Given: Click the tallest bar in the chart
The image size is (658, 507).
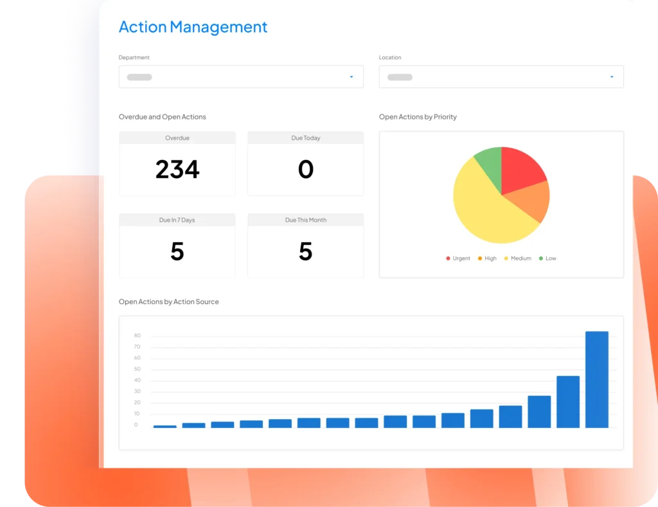Looking at the screenshot, I should click(596, 379).
